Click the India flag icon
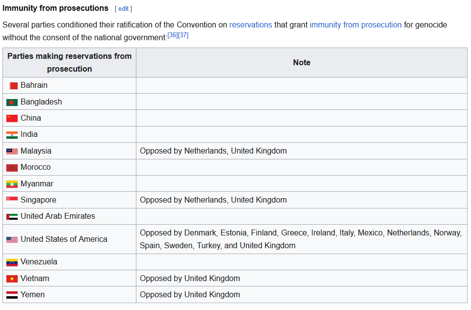 point(12,135)
